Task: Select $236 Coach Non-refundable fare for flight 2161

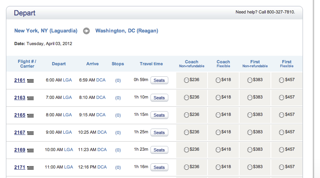Action: click(186, 80)
